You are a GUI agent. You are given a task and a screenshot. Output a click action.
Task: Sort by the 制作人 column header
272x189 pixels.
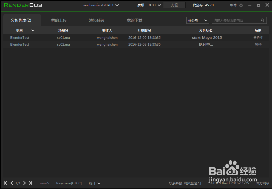pos(107,30)
